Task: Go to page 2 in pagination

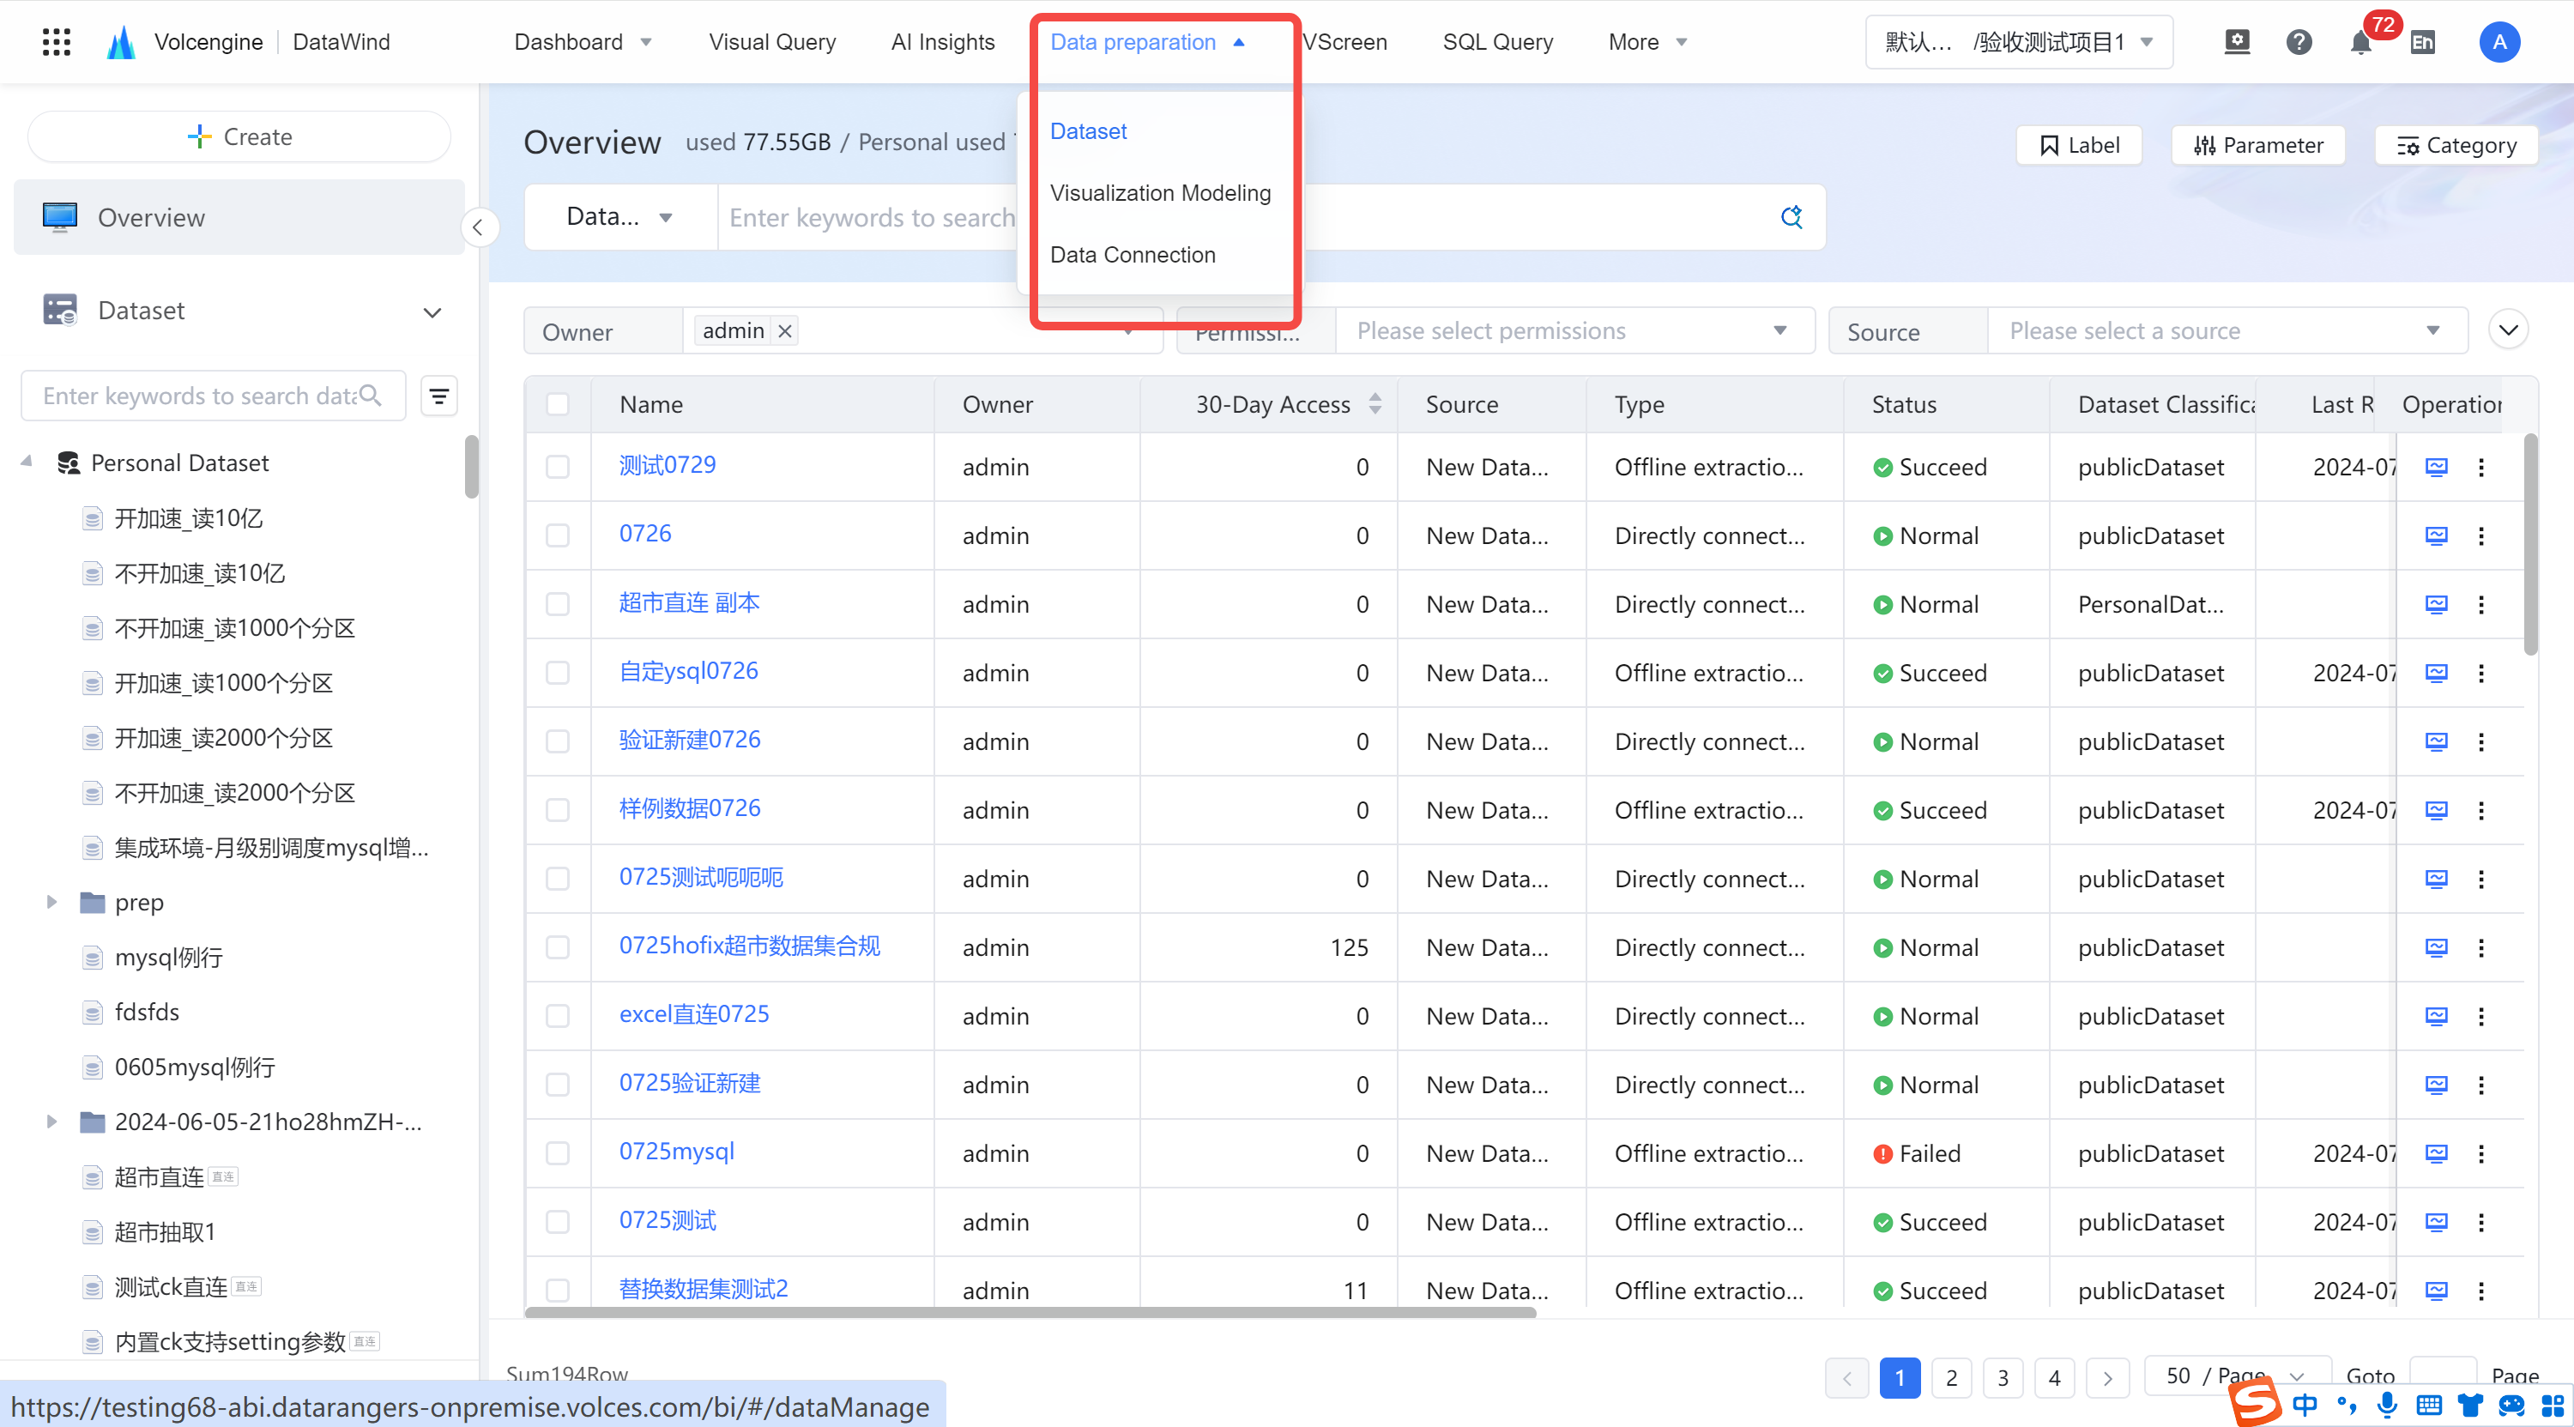Action: point(1950,1378)
